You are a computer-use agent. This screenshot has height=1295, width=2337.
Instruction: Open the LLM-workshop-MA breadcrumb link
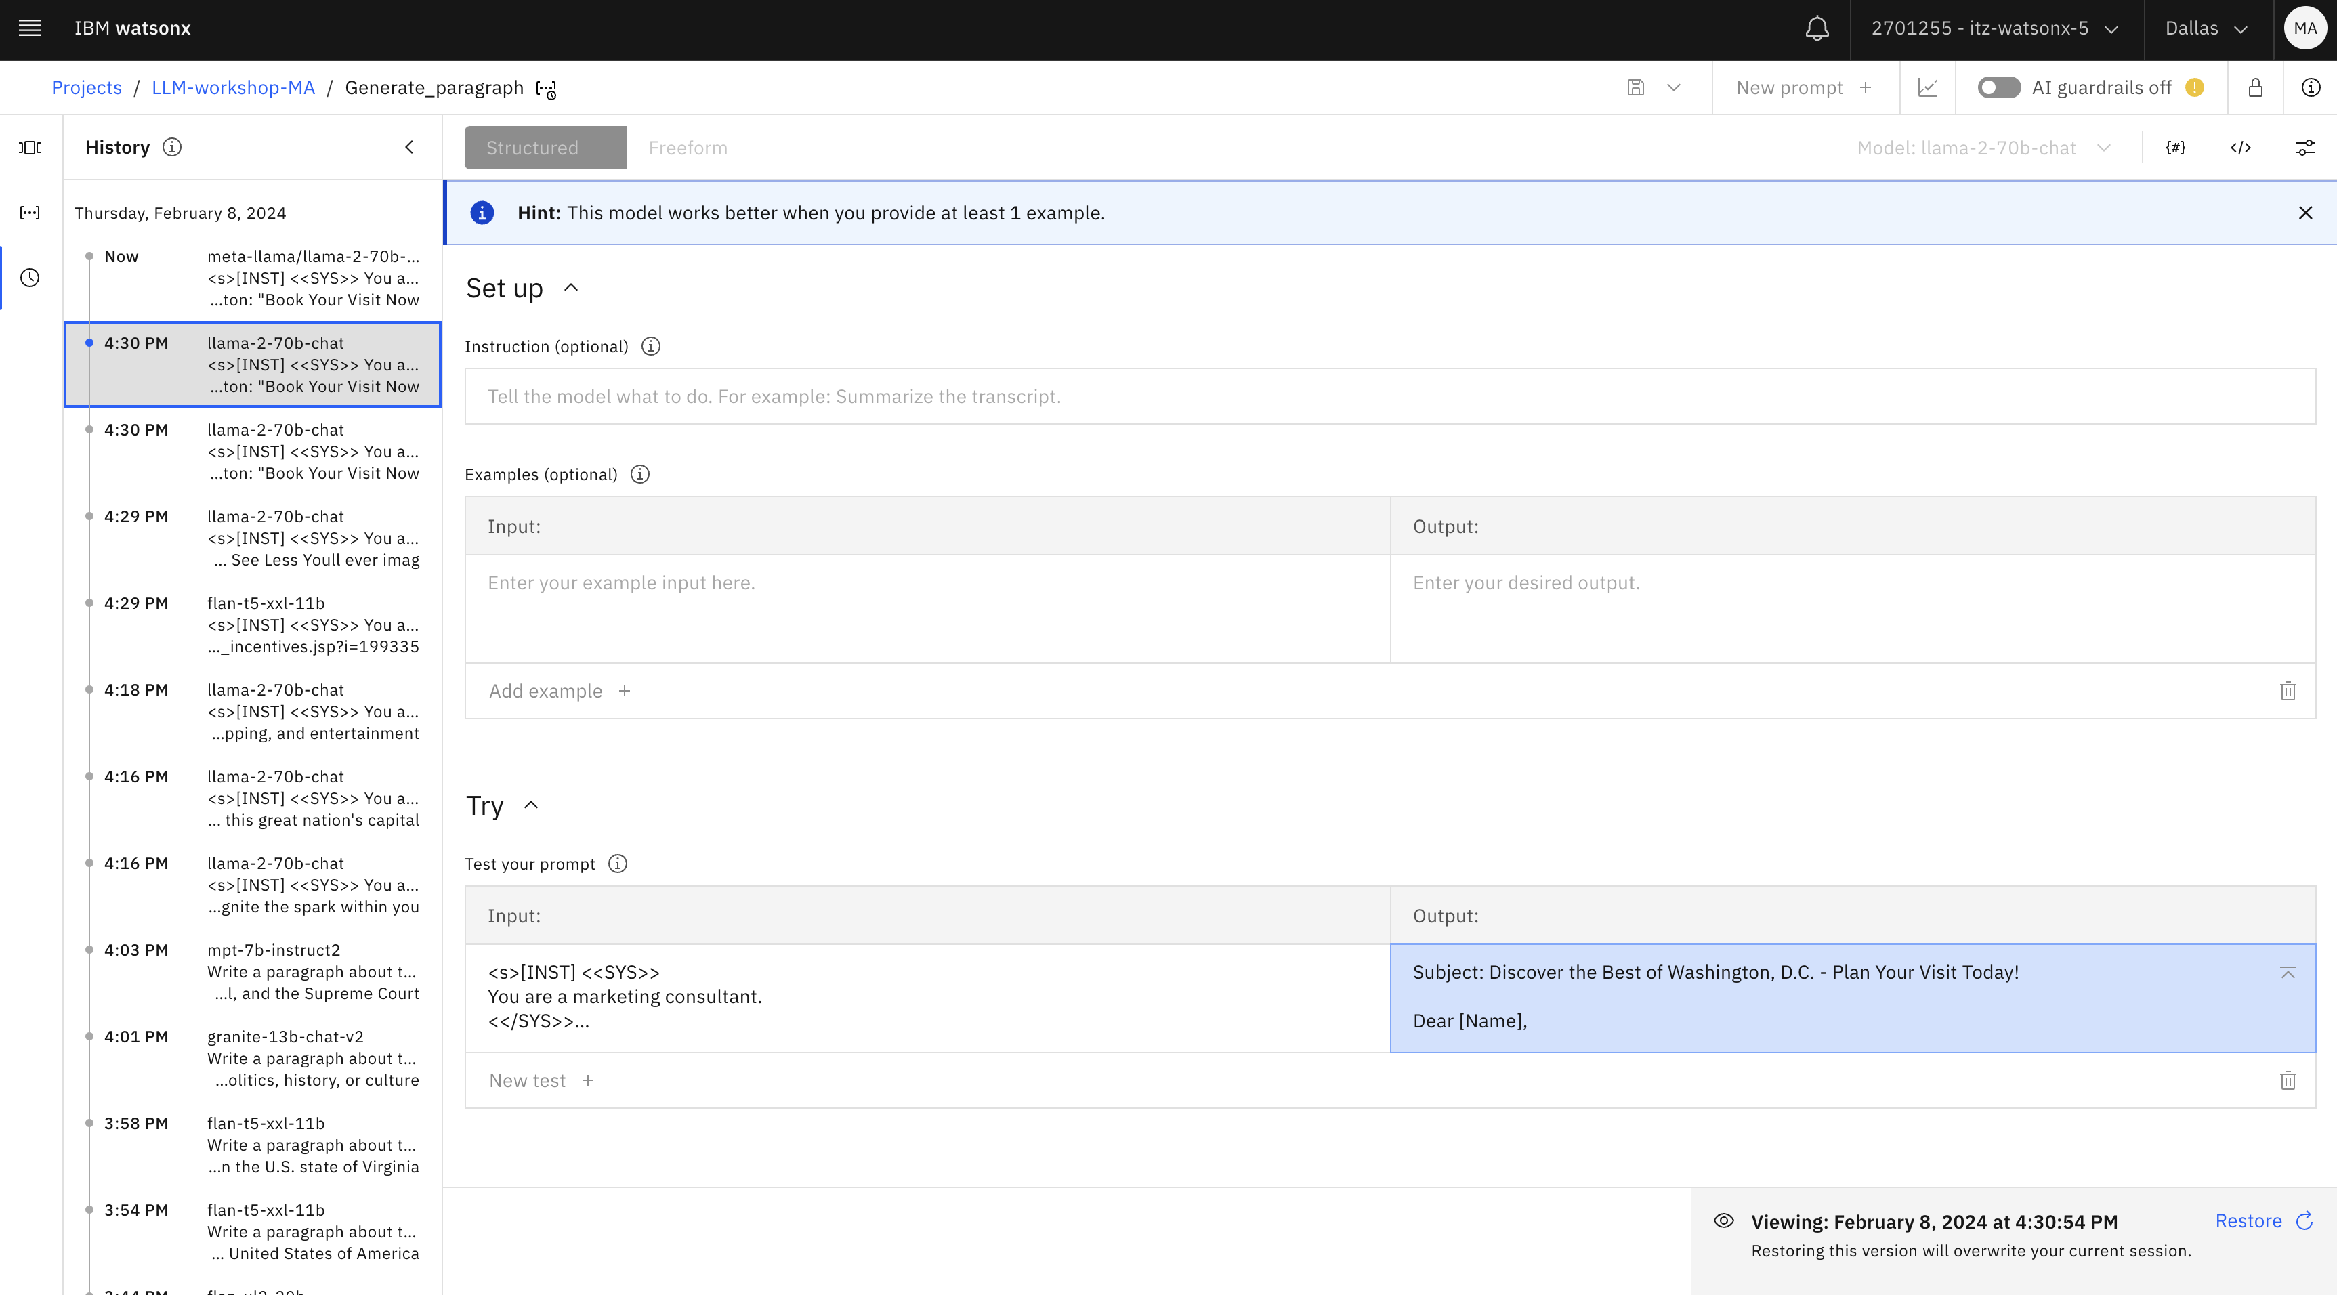click(233, 88)
